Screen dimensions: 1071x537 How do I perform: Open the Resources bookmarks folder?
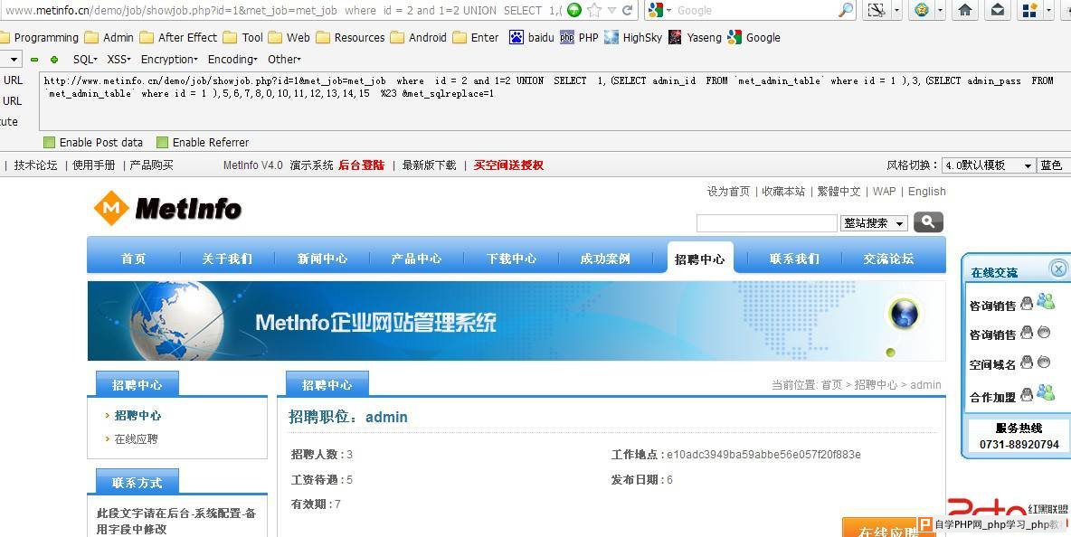tap(350, 38)
